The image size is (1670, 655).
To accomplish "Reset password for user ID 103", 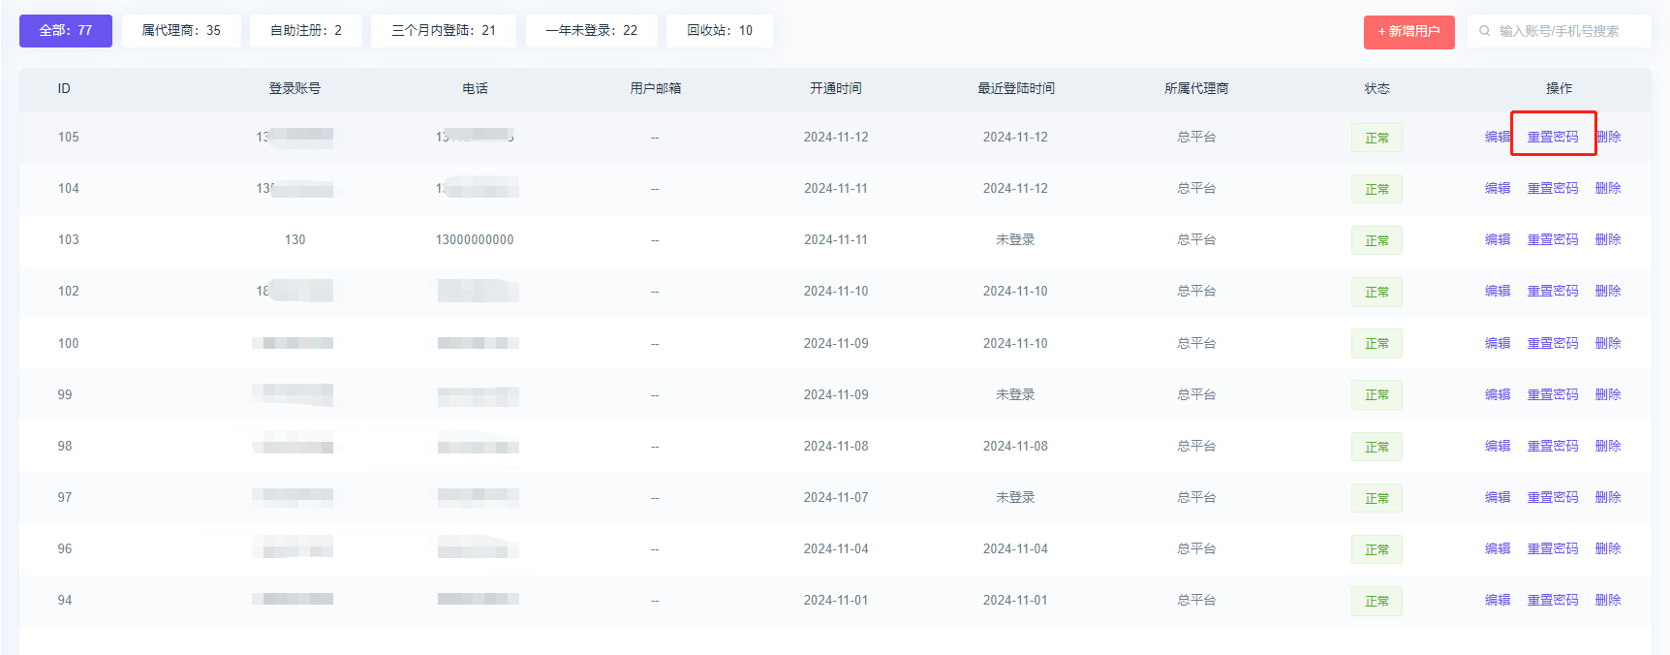I will pyautogui.click(x=1552, y=240).
